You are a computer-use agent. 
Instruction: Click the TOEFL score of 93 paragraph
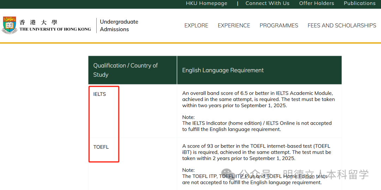[256, 152]
